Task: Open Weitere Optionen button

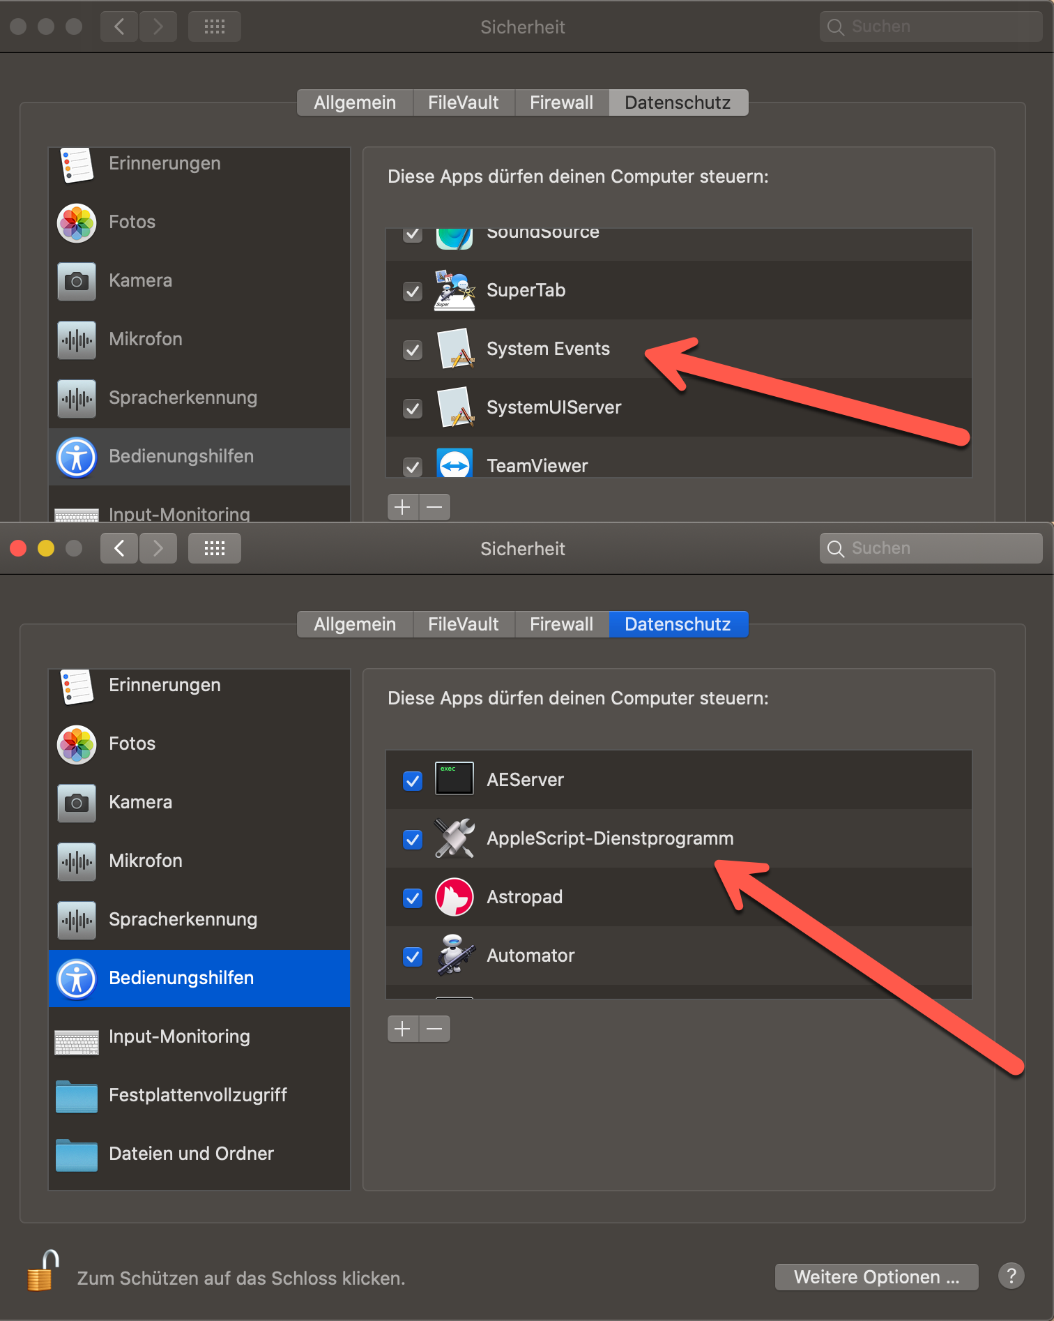Action: coord(876,1277)
